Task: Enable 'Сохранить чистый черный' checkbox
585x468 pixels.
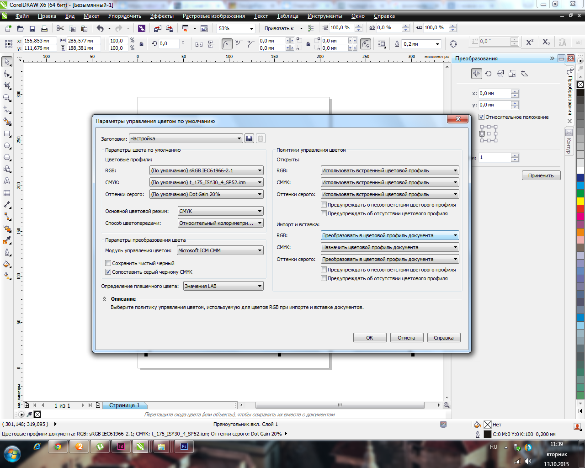Action: pos(108,263)
